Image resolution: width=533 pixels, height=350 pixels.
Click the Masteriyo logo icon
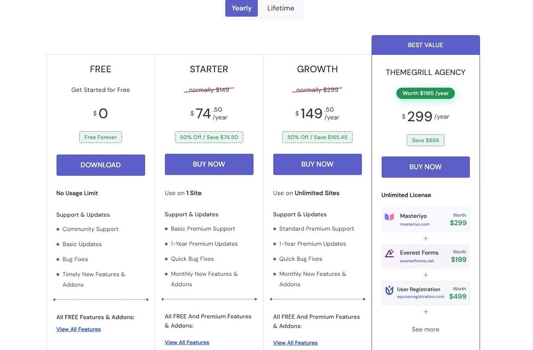click(390, 218)
